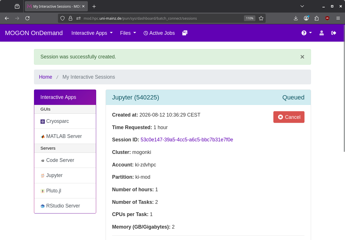This screenshot has width=345, height=240.
Task: Bookmark this page with the star
Action: (x=261, y=18)
